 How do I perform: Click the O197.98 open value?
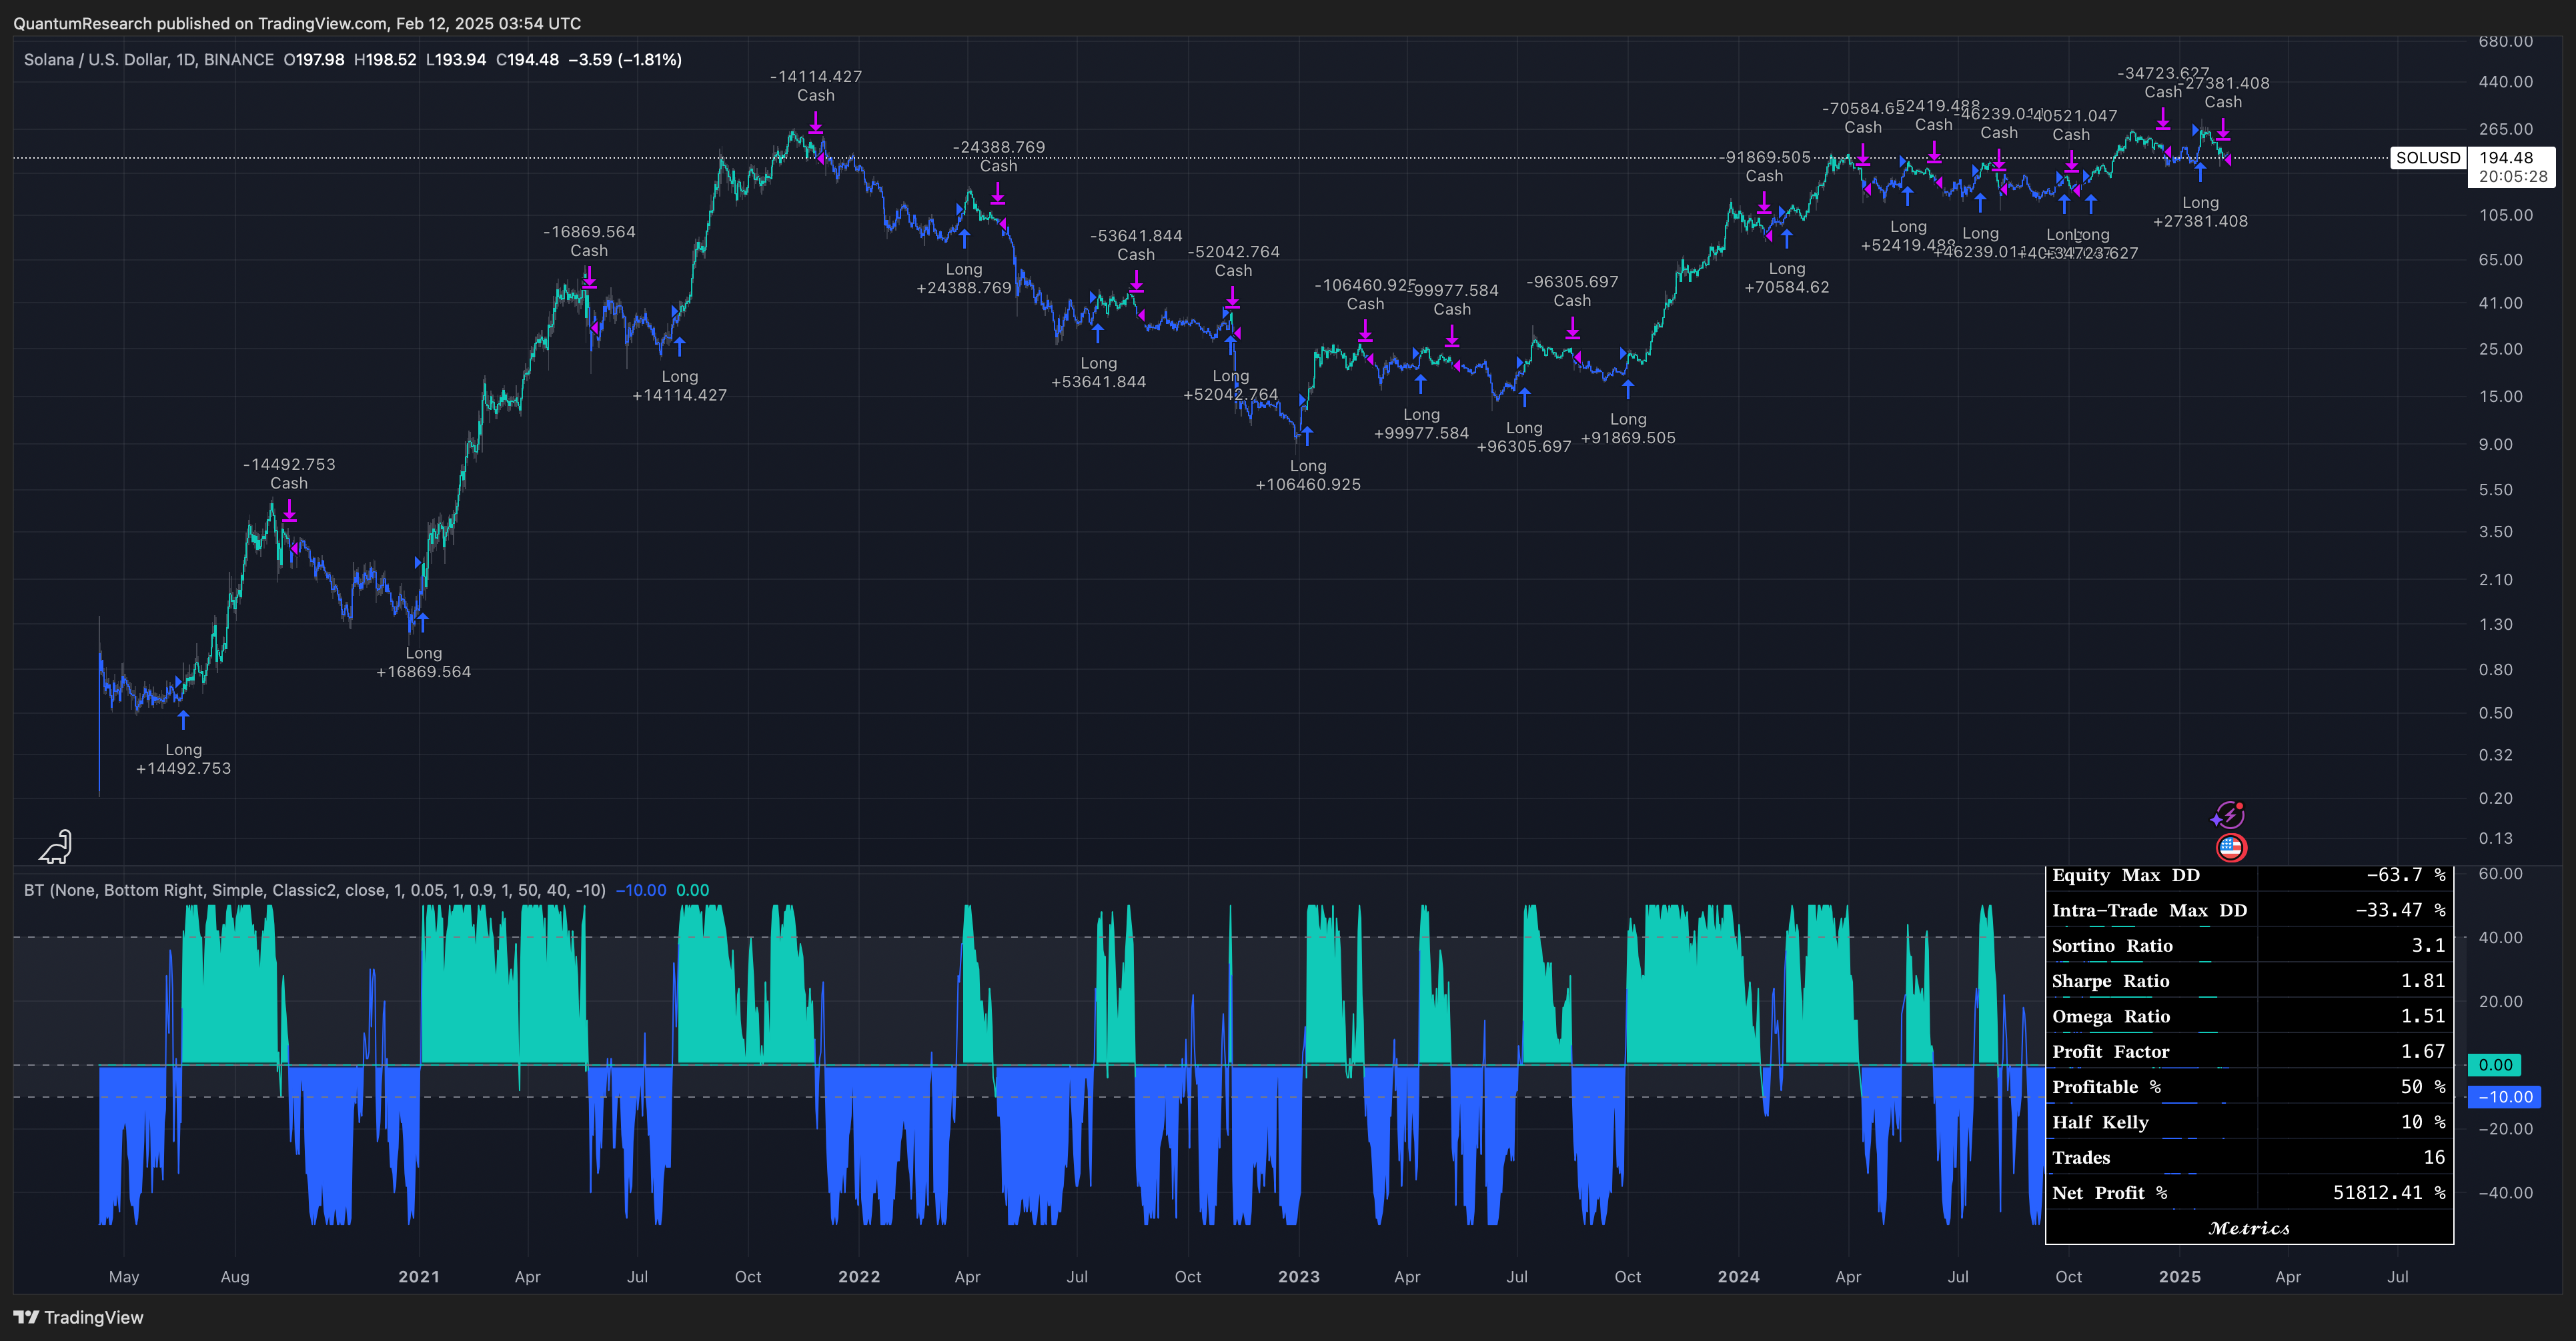click(314, 60)
